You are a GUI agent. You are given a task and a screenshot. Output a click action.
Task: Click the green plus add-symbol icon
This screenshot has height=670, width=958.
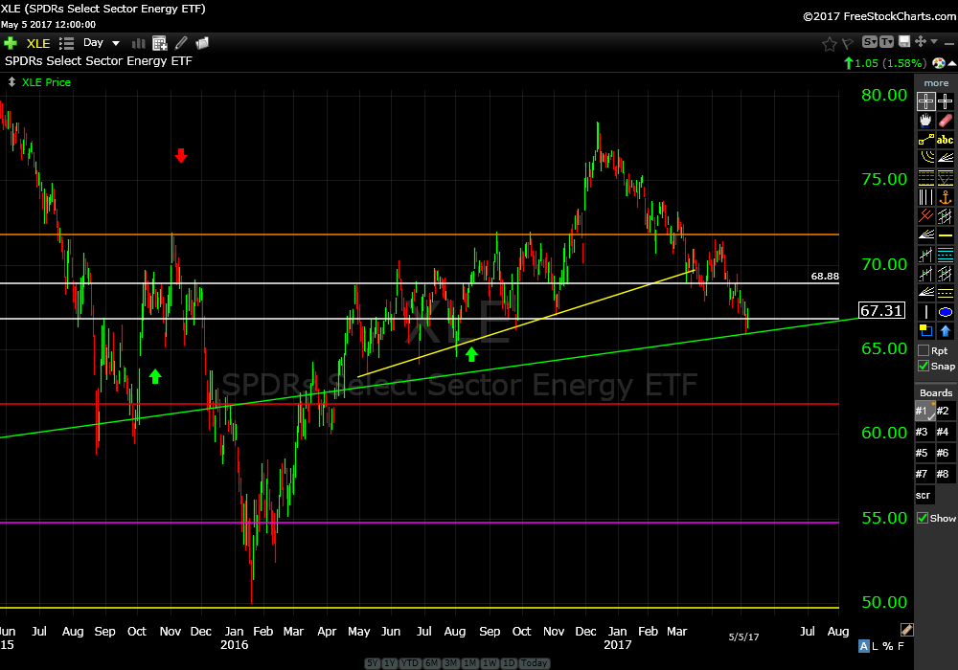click(x=11, y=43)
